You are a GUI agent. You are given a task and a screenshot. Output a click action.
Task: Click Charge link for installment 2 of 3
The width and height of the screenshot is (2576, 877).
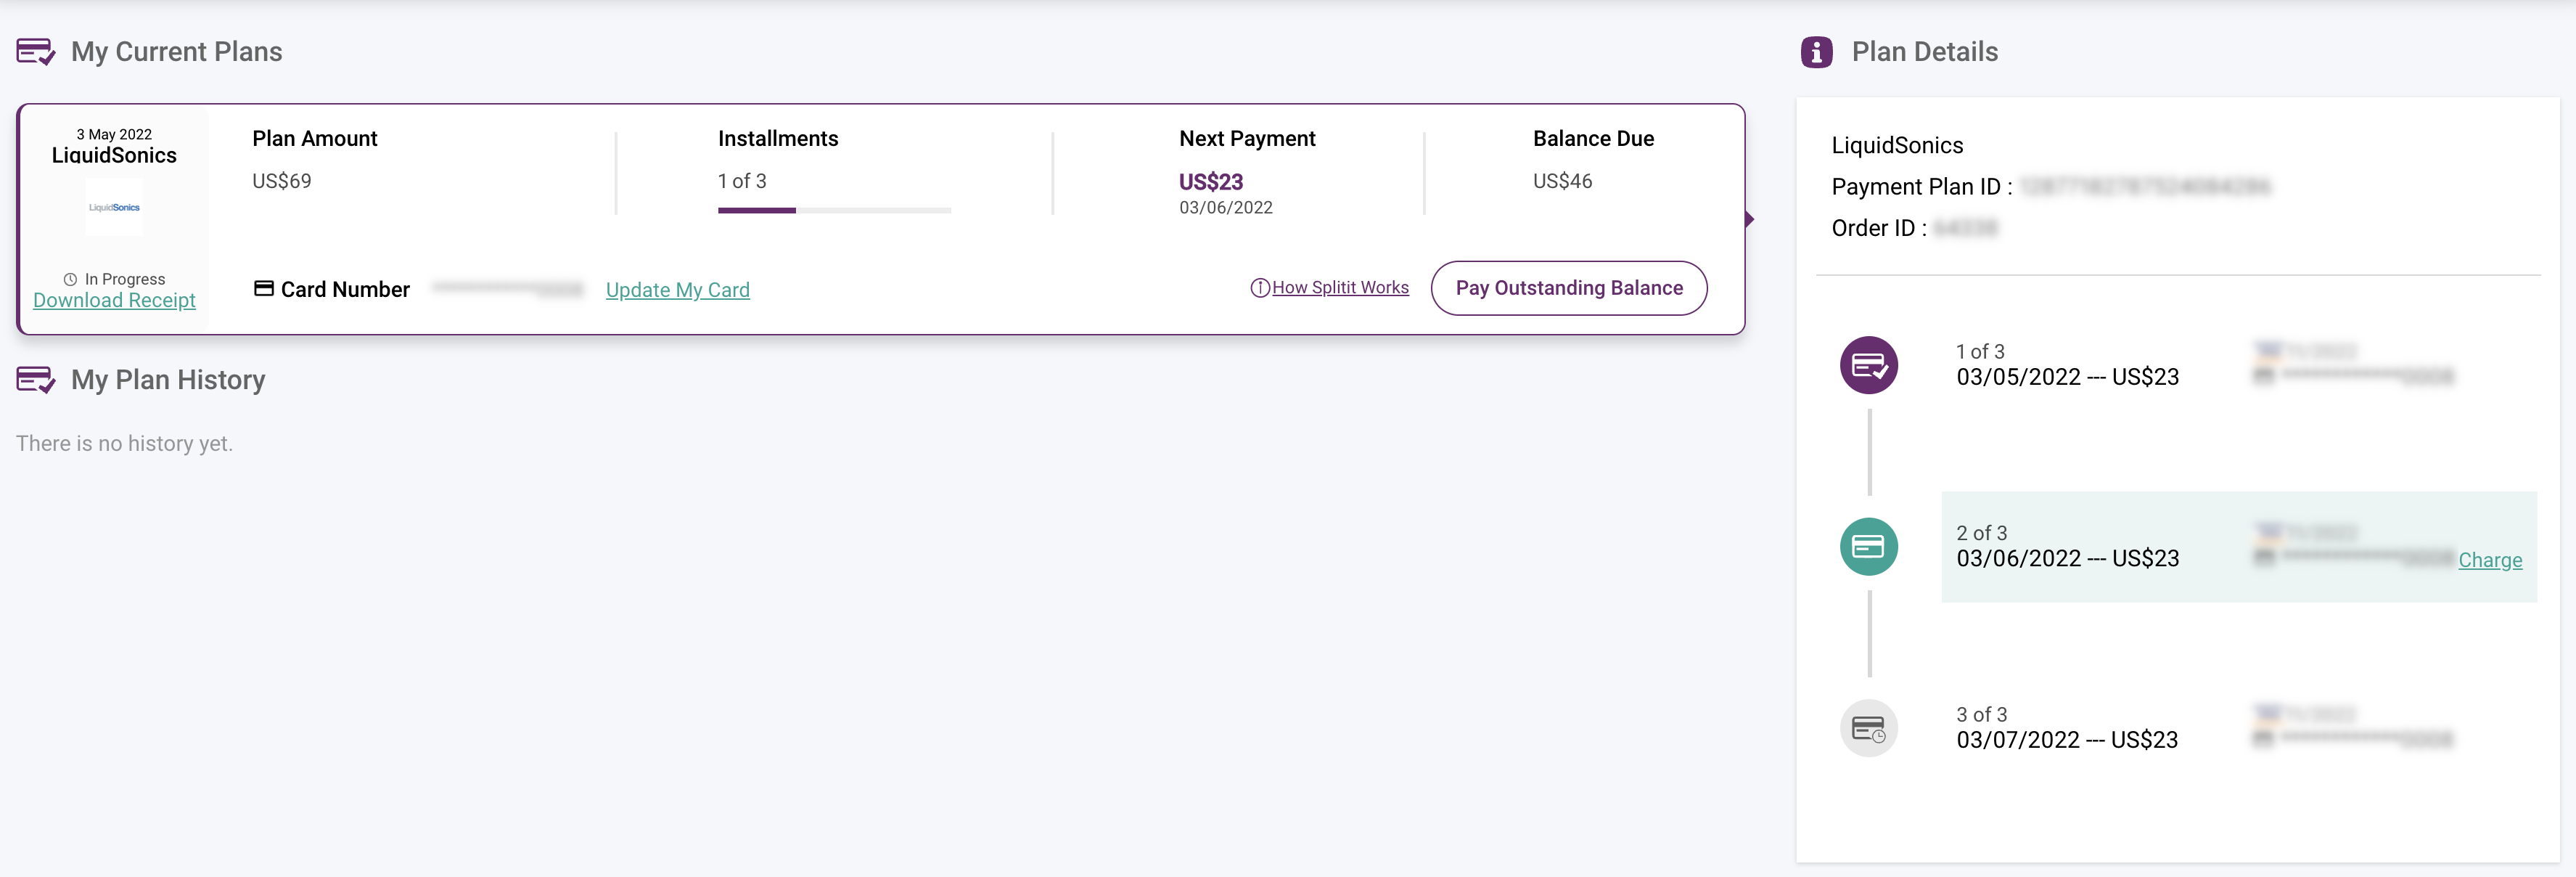pos(2490,561)
